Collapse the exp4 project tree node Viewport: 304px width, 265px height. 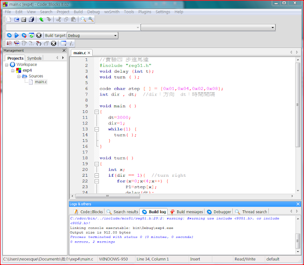13,70
